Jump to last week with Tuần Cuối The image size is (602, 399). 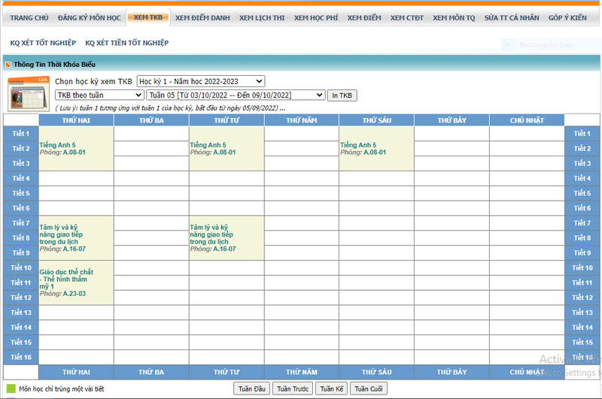(x=370, y=388)
